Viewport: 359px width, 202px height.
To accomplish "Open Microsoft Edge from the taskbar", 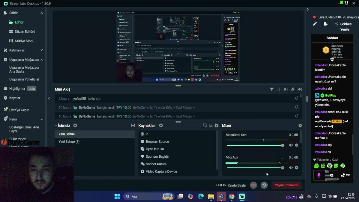I will point(201,196).
